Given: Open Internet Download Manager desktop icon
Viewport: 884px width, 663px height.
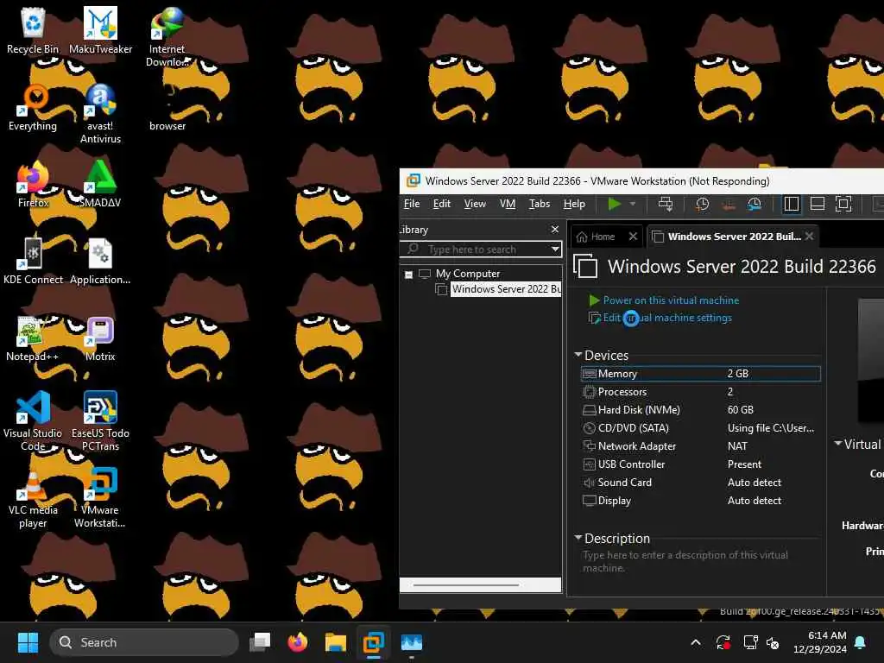Looking at the screenshot, I should pyautogui.click(x=167, y=37).
